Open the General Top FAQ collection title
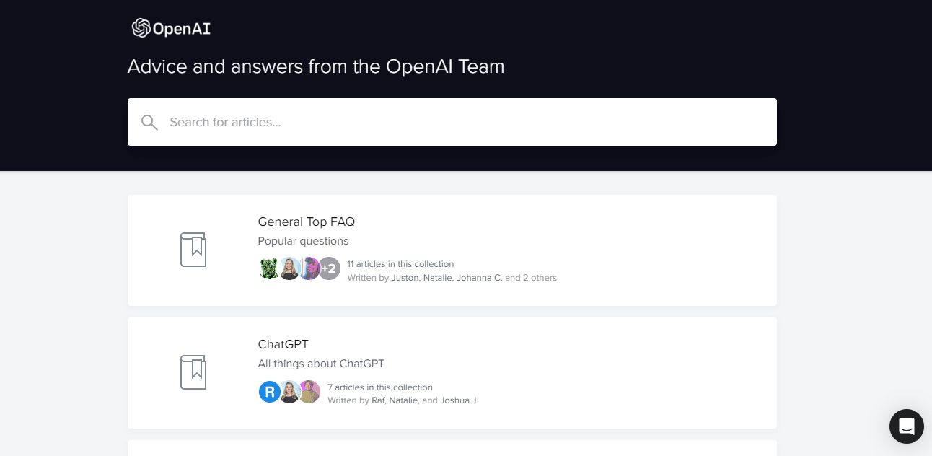 [307, 222]
